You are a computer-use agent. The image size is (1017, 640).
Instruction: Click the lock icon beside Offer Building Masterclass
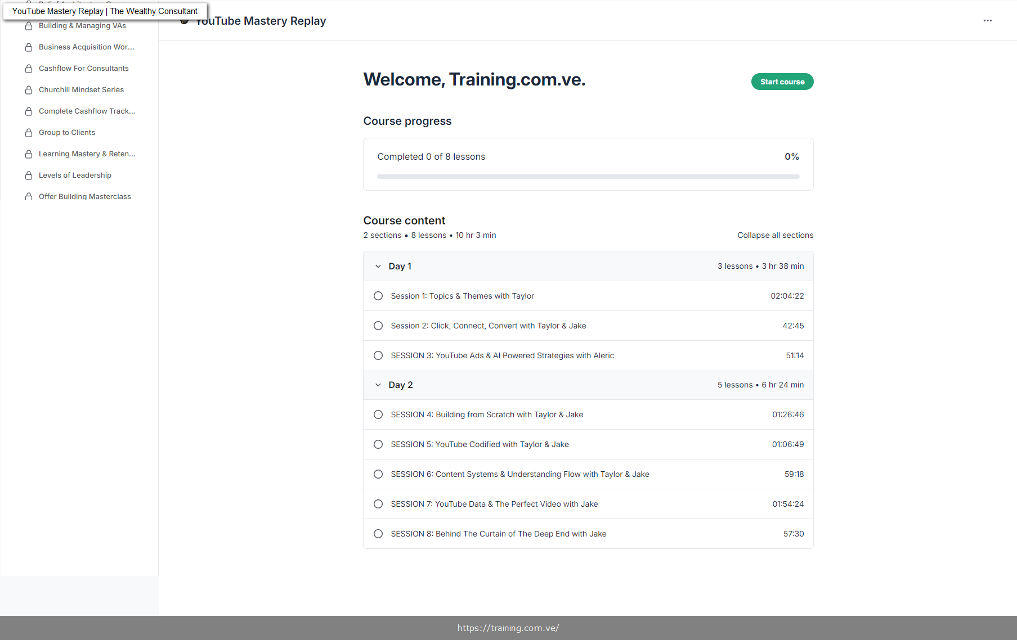point(29,196)
